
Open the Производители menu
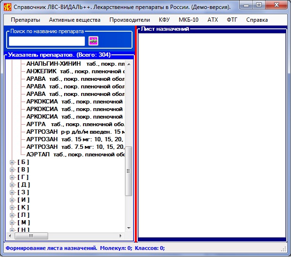coord(129,20)
